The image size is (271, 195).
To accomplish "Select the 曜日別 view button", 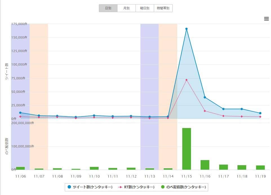I will (145, 8).
